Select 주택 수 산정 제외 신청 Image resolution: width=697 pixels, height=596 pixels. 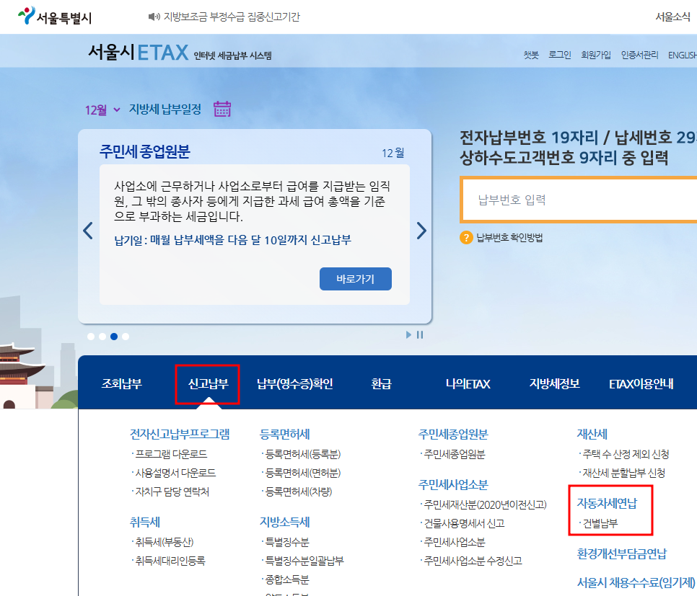coord(625,454)
